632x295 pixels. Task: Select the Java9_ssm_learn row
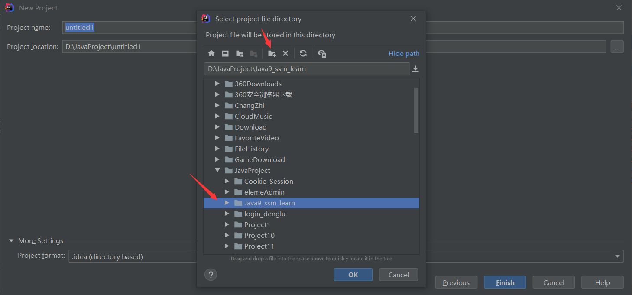pyautogui.click(x=311, y=203)
